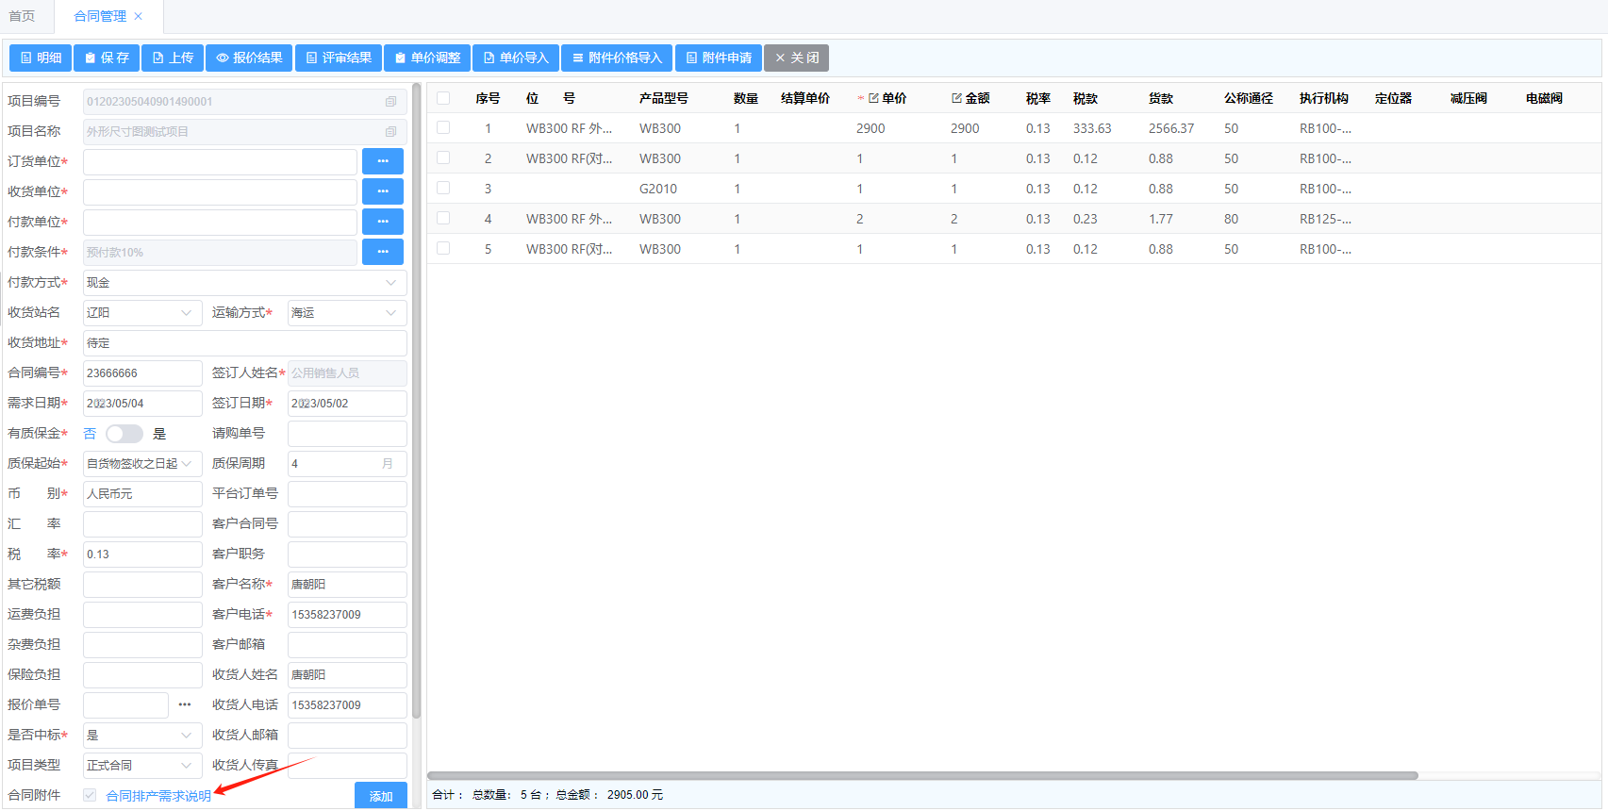The width and height of the screenshot is (1608, 811).
Task: Open 报价结果 with the eye icon
Action: pos(249,58)
